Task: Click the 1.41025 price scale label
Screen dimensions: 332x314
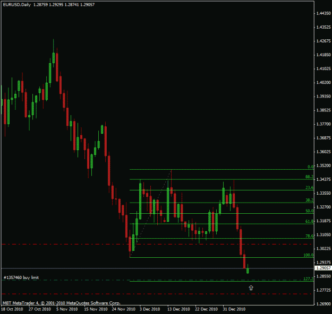Action: (324, 69)
